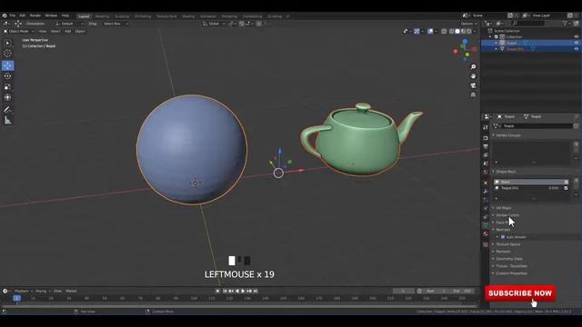Open the File menu
Image resolution: width=582 pixels, height=327 pixels.
pos(13,15)
